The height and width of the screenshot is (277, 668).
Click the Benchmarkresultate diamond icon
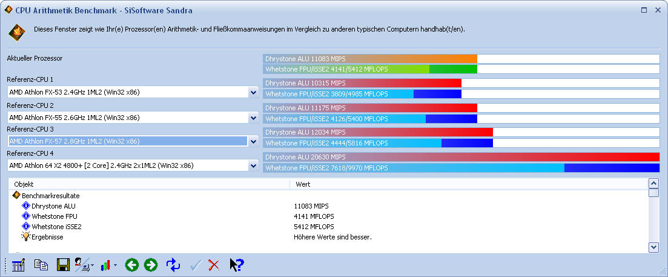[16, 195]
